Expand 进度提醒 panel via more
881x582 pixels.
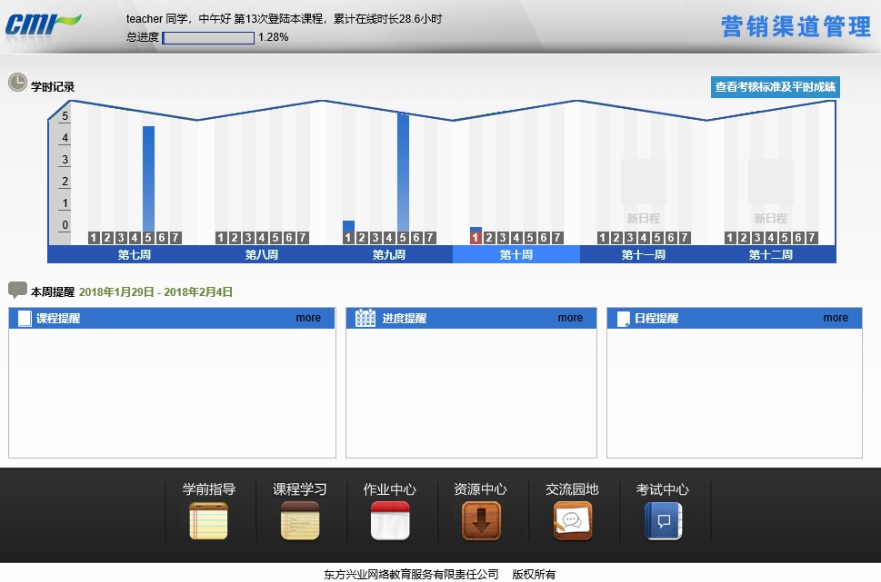point(570,318)
